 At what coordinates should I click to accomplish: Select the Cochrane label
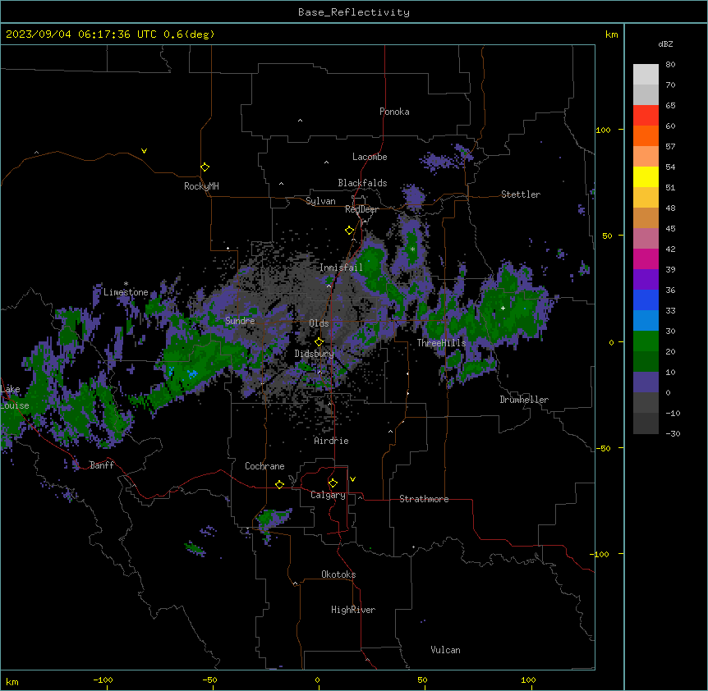click(264, 466)
